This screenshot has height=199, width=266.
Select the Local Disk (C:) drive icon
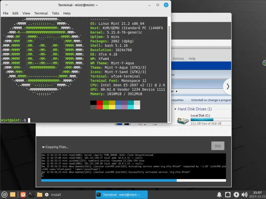[x=183, y=121]
